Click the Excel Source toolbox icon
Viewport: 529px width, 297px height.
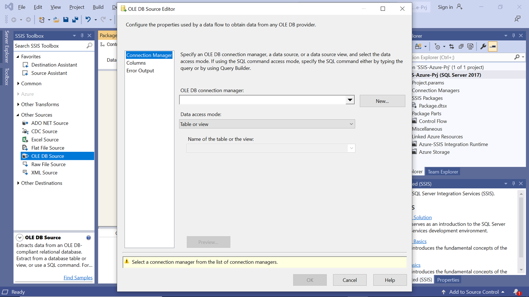25,140
